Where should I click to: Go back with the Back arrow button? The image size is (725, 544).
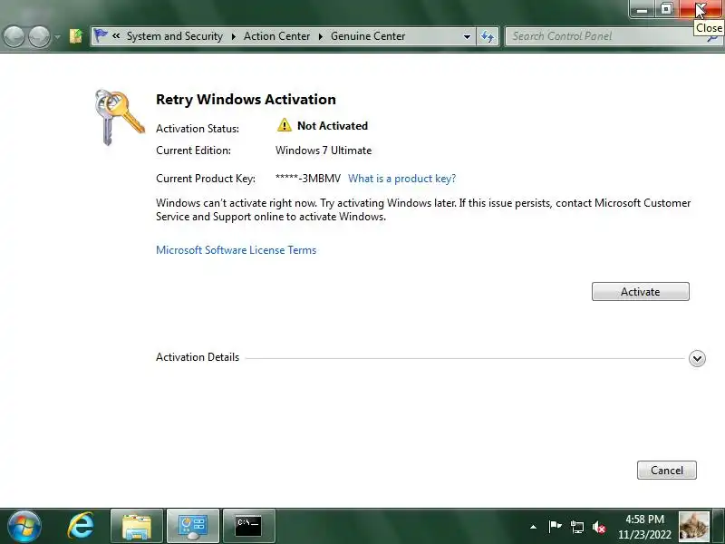(14, 36)
